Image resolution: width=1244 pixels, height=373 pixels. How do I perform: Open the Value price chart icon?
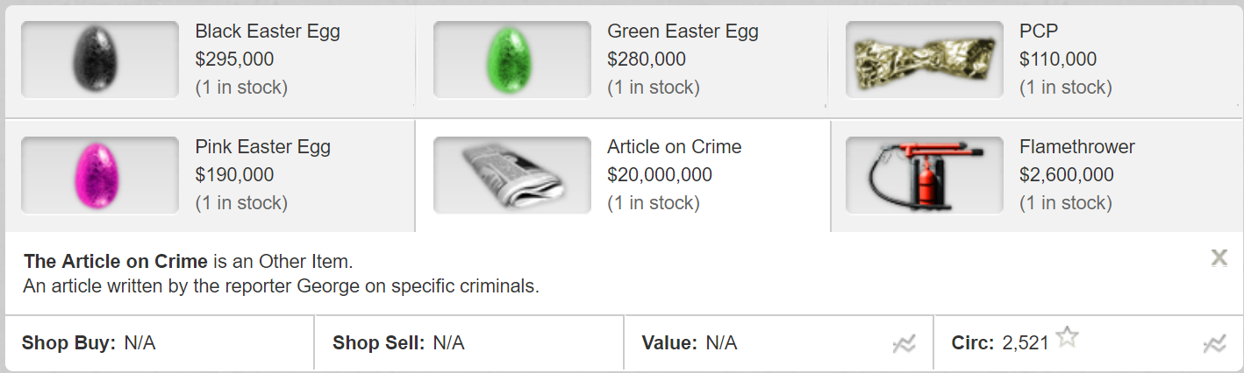tap(904, 344)
